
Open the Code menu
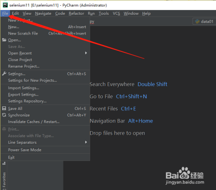60,13
